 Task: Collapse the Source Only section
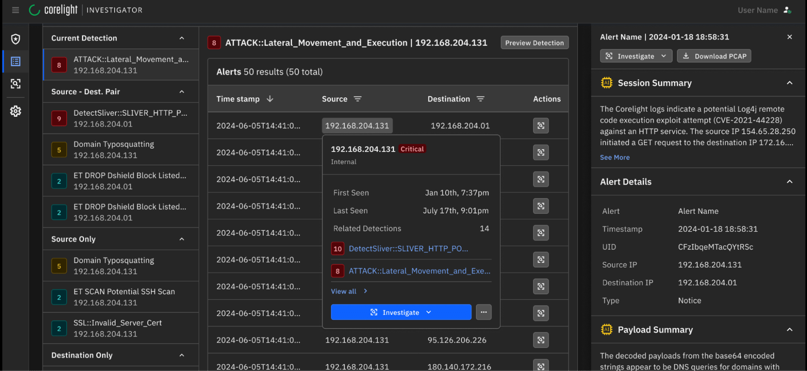pos(182,239)
